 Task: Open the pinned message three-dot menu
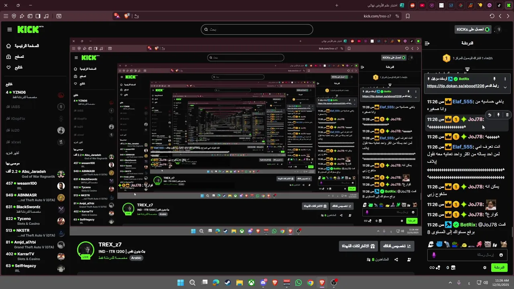pyautogui.click(x=505, y=79)
